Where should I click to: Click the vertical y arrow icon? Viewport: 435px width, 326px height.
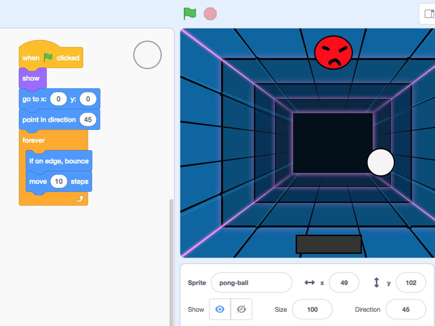pos(376,282)
